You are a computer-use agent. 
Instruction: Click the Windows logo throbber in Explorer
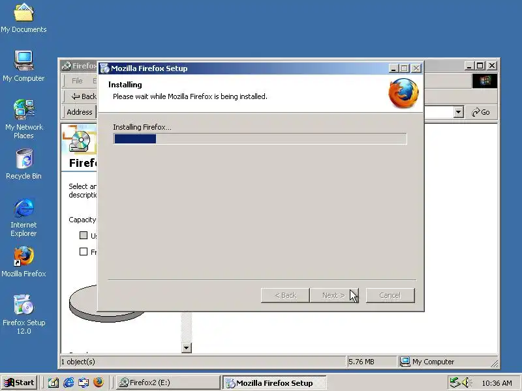(x=485, y=81)
